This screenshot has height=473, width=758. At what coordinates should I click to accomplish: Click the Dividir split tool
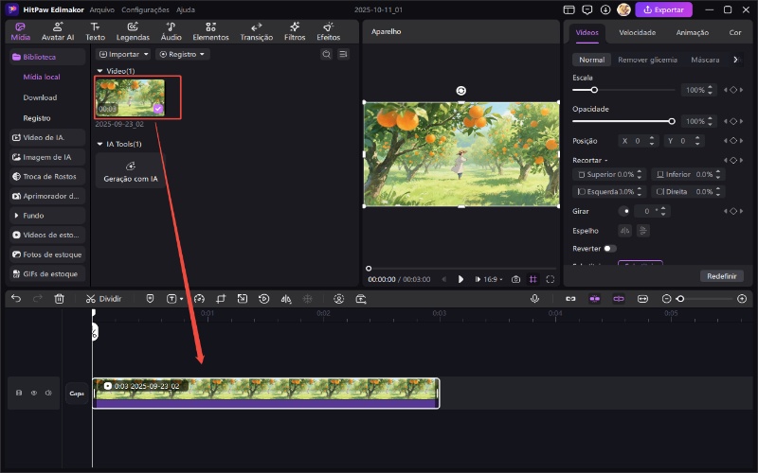tap(103, 299)
